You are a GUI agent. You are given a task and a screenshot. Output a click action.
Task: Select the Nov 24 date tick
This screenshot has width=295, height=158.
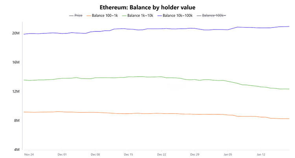[x=29, y=154]
